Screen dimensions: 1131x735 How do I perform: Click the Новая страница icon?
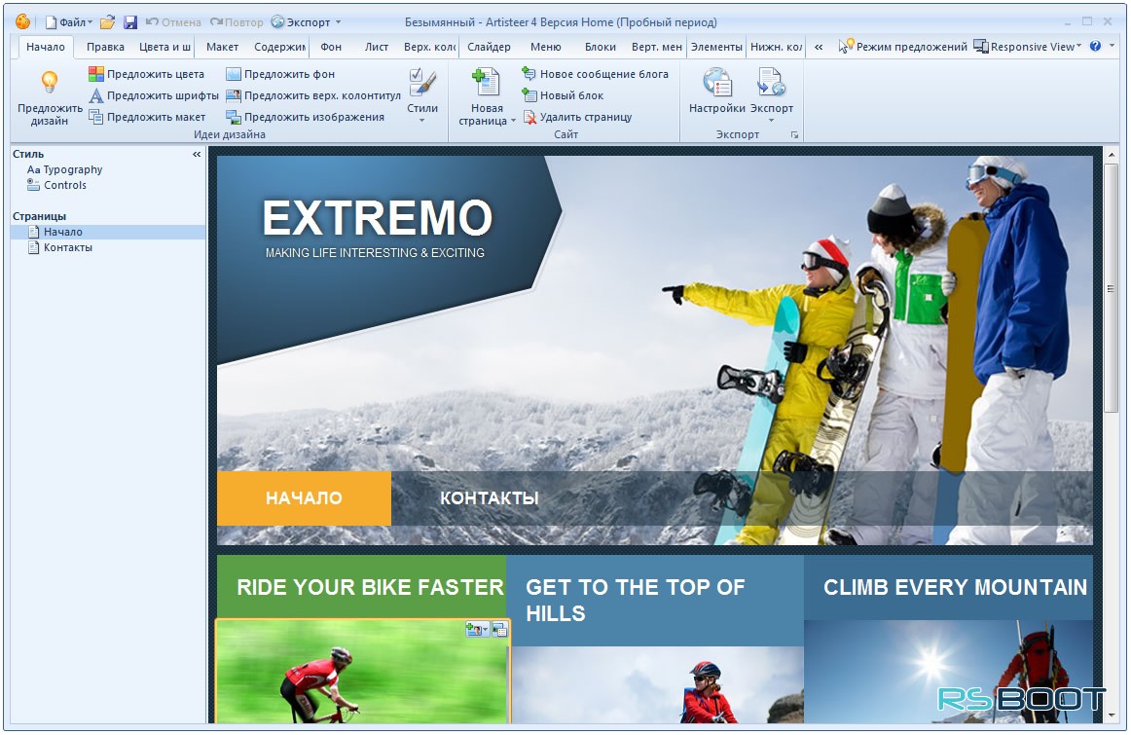click(486, 83)
